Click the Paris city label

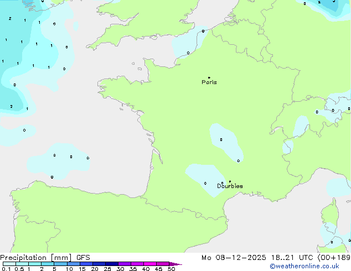(x=209, y=82)
